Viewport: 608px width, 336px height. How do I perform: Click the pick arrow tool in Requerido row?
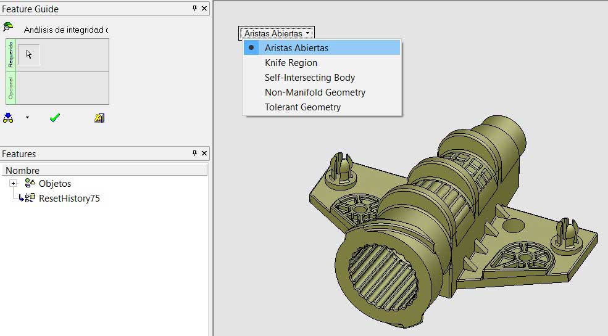click(x=29, y=55)
